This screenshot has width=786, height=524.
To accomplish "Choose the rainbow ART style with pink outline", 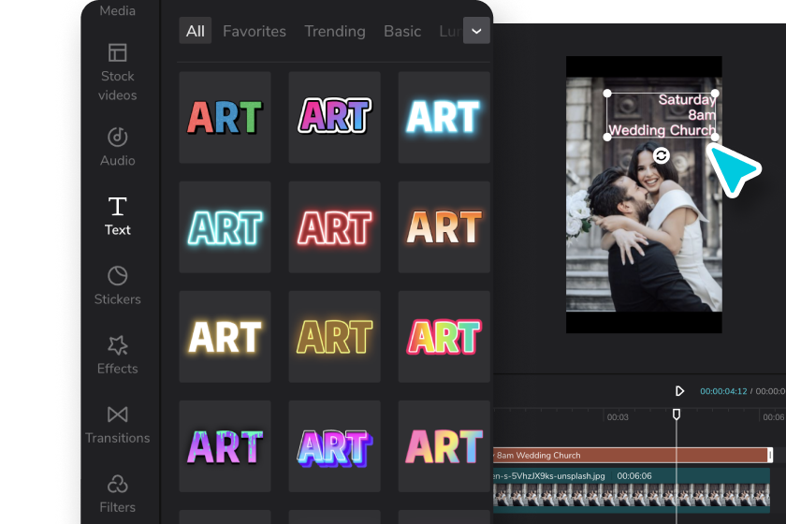I will pos(444,337).
